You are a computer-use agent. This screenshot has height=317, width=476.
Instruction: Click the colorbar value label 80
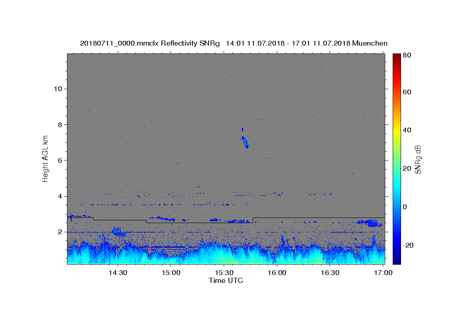click(407, 55)
